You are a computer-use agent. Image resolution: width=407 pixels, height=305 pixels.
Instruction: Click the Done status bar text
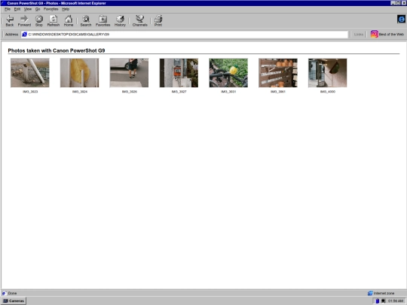coord(12,294)
